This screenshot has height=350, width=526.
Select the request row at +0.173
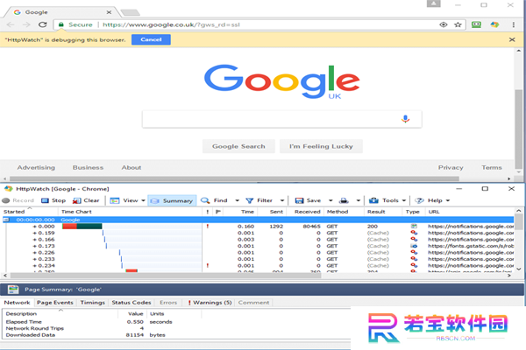(x=259, y=246)
